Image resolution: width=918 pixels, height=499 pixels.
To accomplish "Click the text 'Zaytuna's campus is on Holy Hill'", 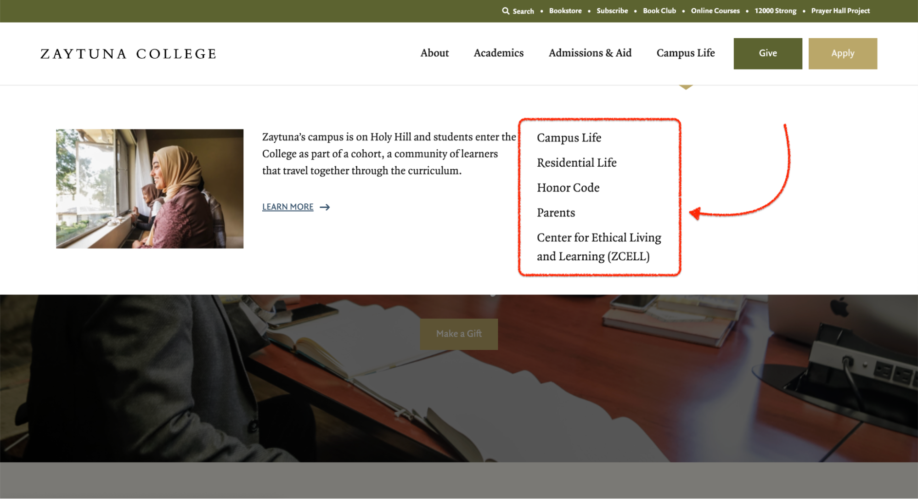I will point(336,137).
